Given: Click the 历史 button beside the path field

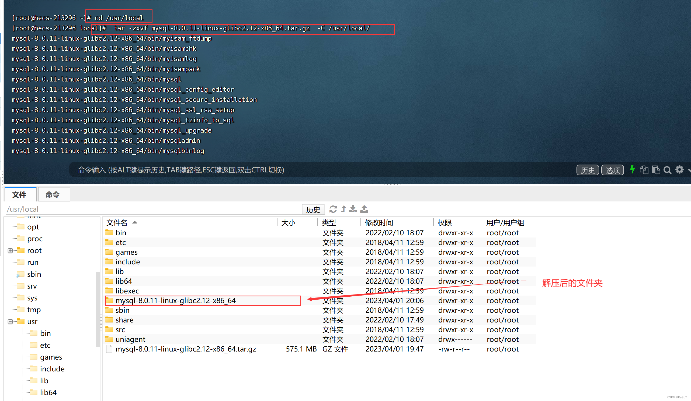Looking at the screenshot, I should point(313,210).
